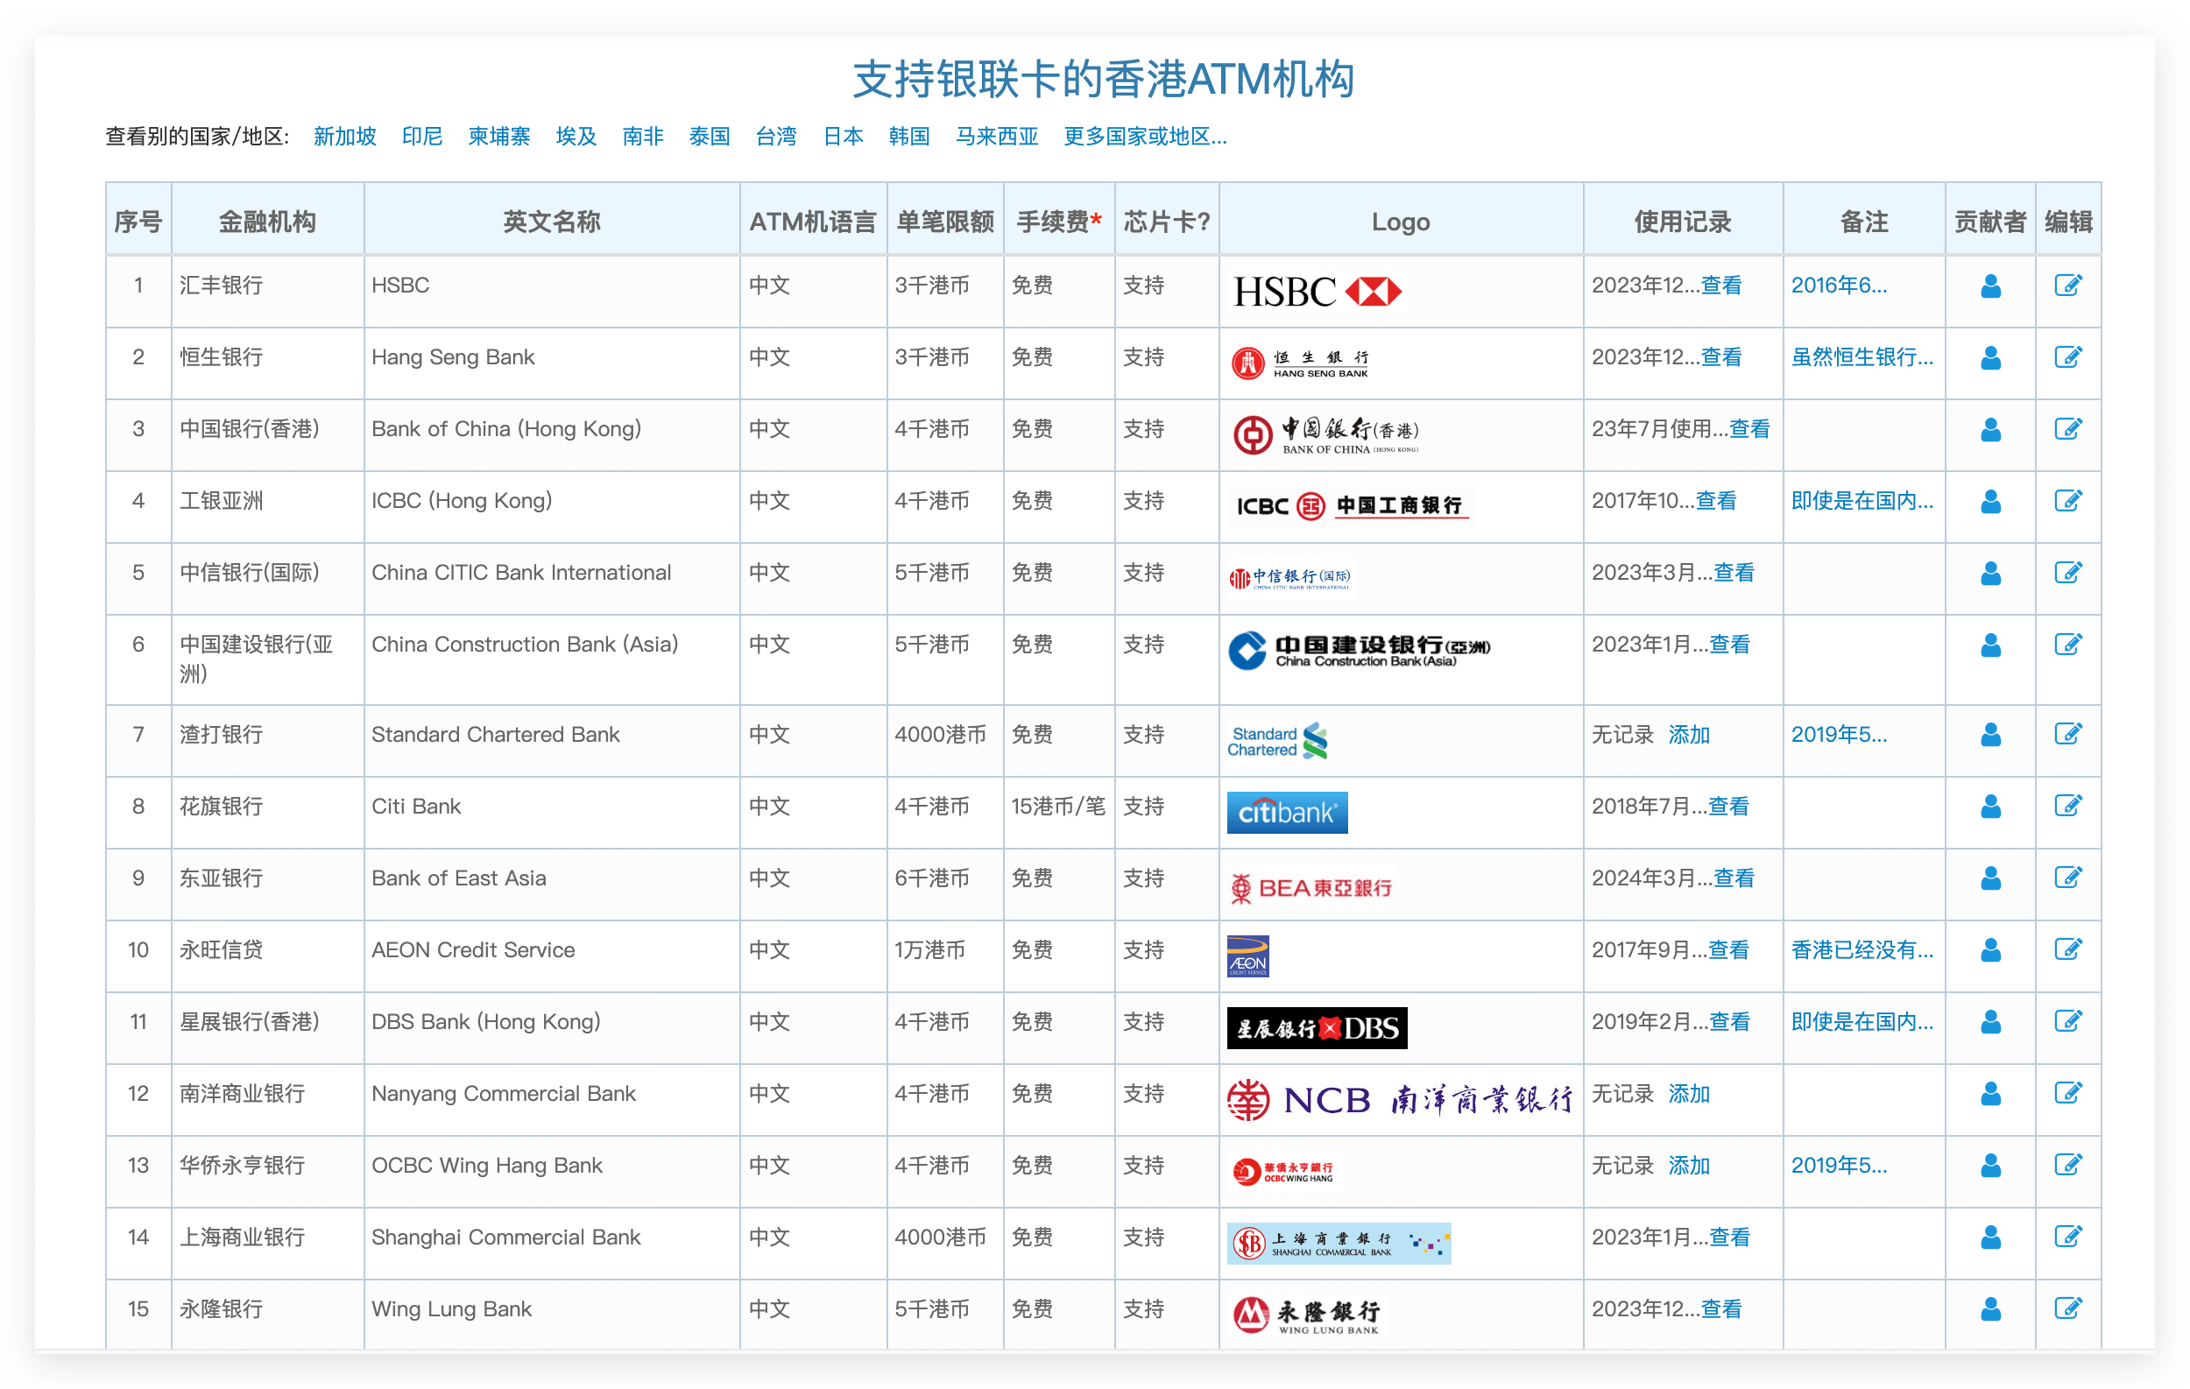Select the 日本 country link
Screen dimensions: 2190x1389
pyautogui.click(x=843, y=137)
